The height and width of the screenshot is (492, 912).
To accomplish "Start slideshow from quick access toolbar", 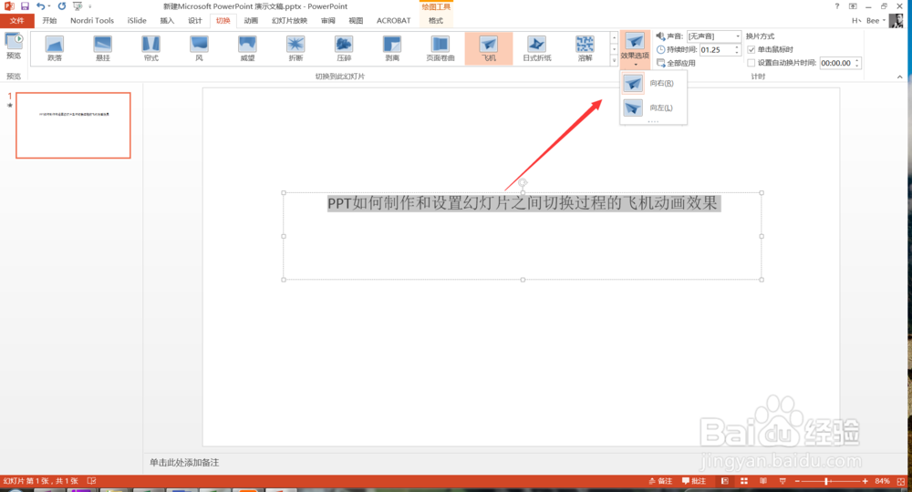I will (x=78, y=5).
